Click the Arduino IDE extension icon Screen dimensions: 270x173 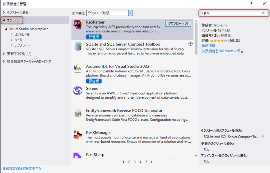[x=78, y=68]
